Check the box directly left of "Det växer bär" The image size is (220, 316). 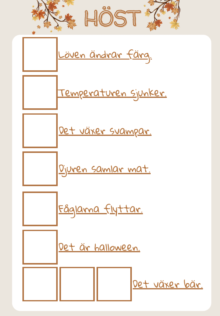tap(114, 284)
